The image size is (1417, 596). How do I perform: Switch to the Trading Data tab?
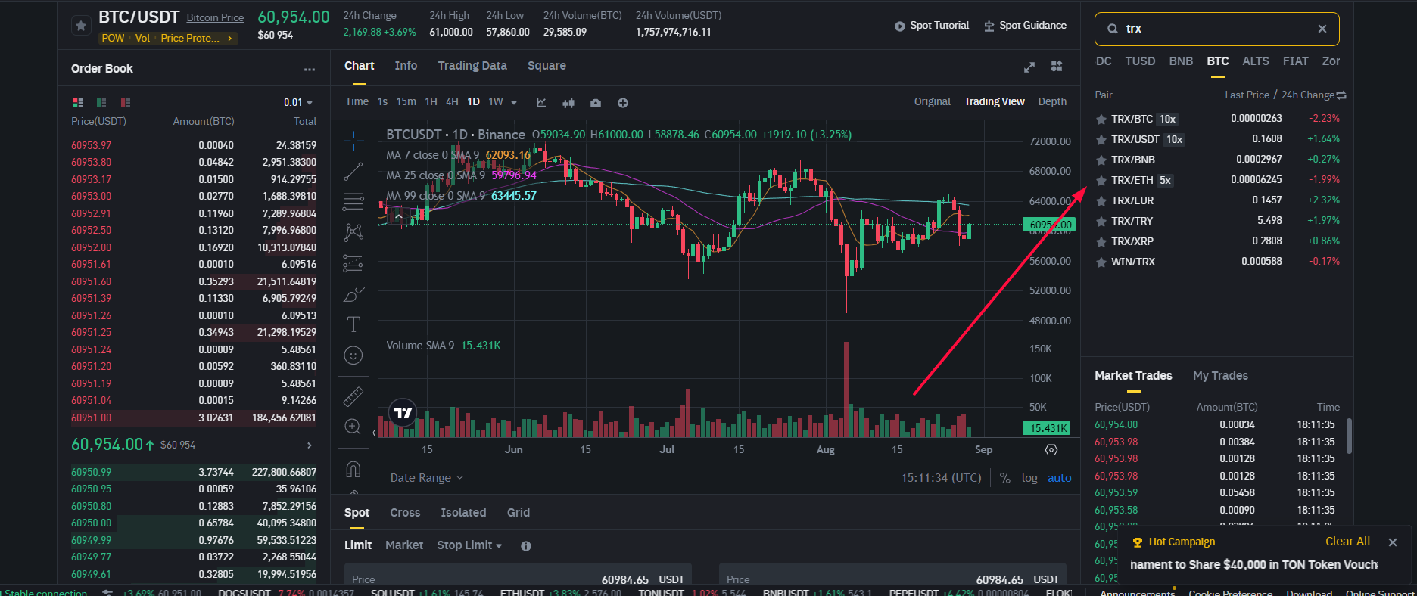pyautogui.click(x=472, y=66)
